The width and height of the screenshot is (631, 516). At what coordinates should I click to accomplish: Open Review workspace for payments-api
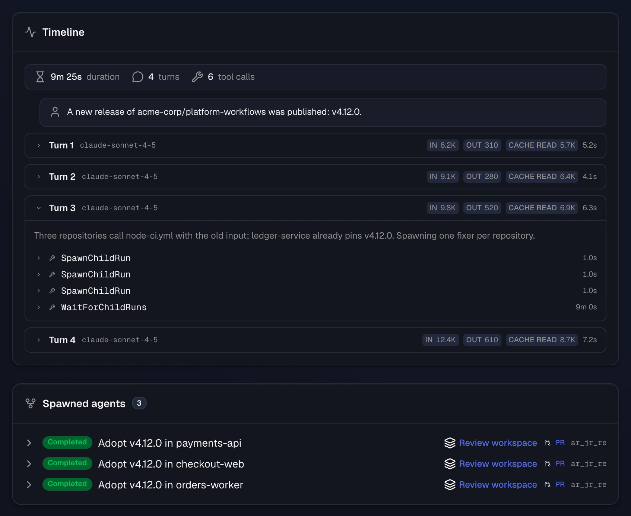498,443
